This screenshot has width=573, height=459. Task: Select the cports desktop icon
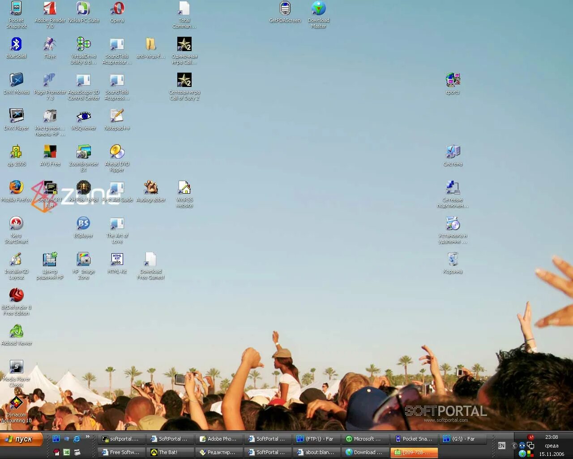(x=453, y=84)
